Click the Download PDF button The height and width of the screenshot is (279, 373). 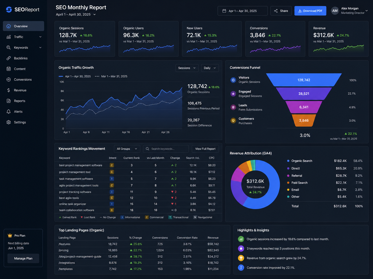point(310,11)
